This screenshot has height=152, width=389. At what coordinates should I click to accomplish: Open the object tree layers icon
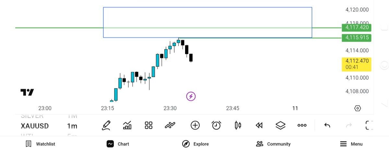tap(280, 125)
